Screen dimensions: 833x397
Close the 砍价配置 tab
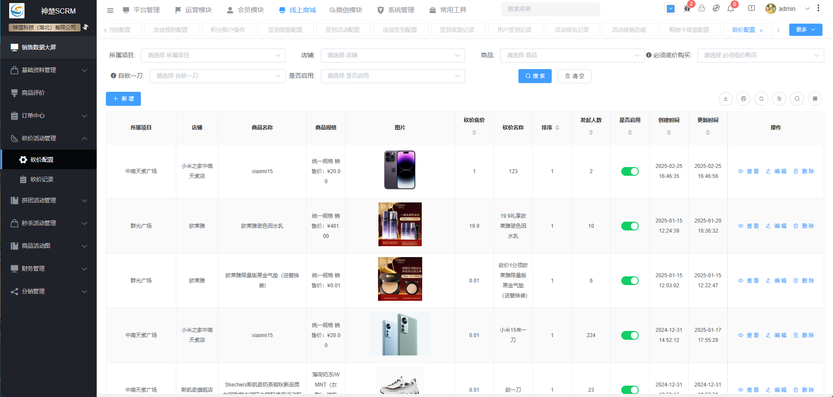(x=761, y=30)
